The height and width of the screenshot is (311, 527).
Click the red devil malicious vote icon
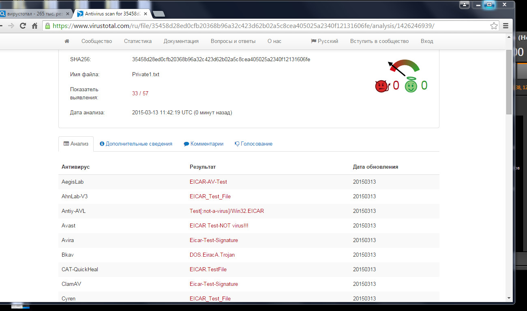coord(382,86)
